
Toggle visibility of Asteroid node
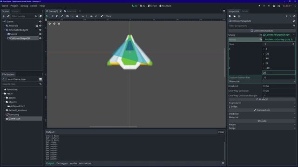(41, 26)
